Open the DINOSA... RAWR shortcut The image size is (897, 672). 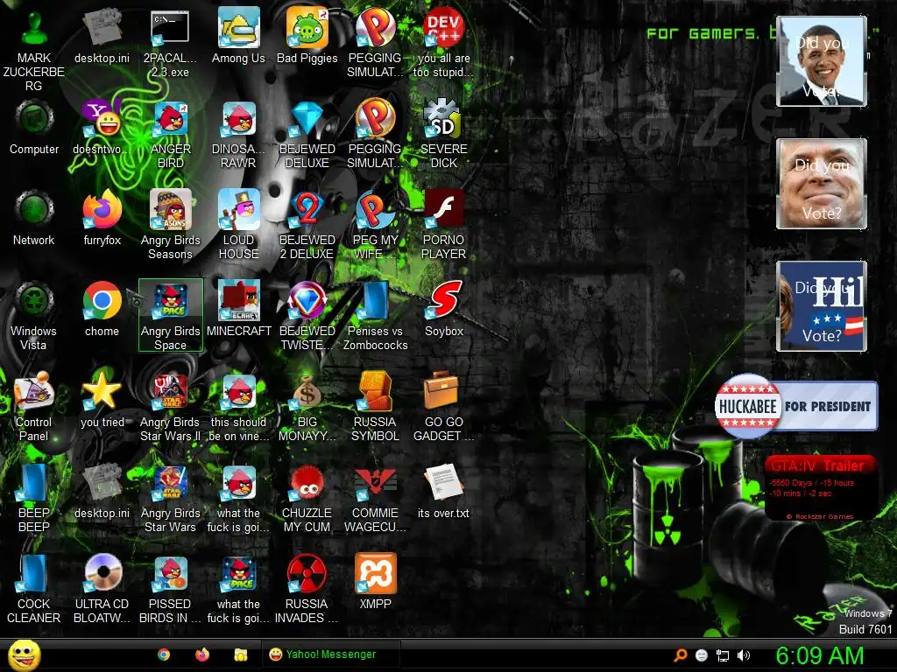238,134
